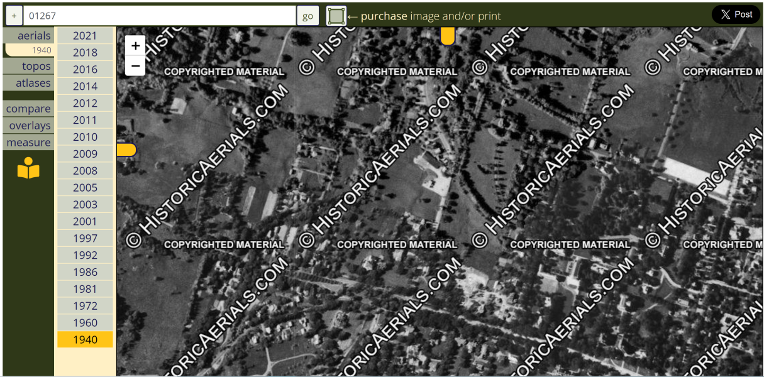764x377 pixels.
Task: Click the small plus icon beside the search field
Action: click(13, 15)
